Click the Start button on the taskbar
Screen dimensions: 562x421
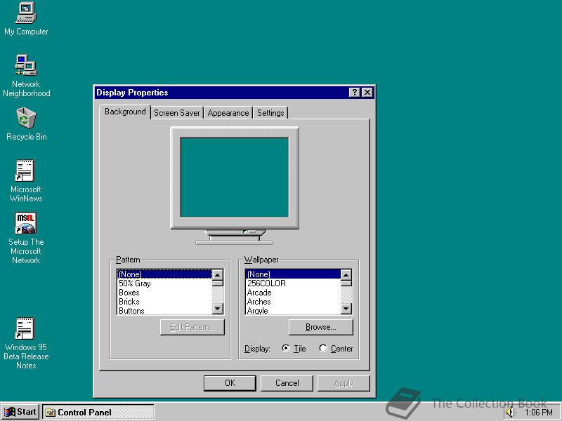point(20,412)
